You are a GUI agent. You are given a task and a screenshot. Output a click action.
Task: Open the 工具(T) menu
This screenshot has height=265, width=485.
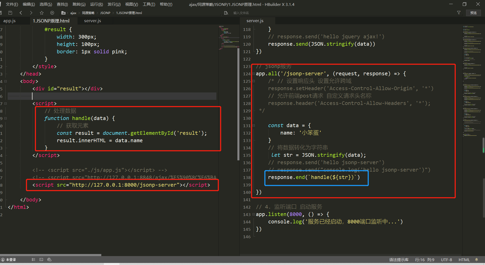point(149,4)
